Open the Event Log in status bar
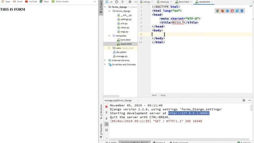The height and width of the screenshot is (143, 254). [x=244, y=142]
